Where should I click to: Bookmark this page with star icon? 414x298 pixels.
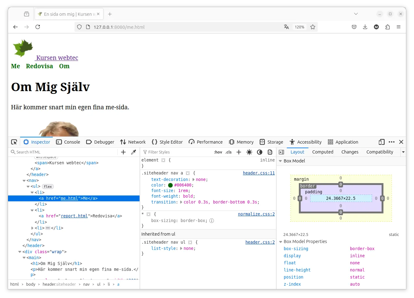[x=313, y=27]
